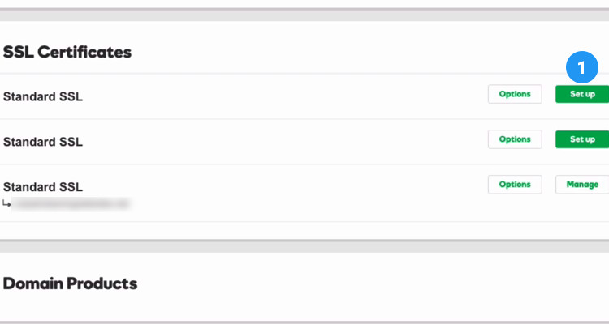The width and height of the screenshot is (609, 324).
Task: Click the Domain Products section heading
Action: 70,283
